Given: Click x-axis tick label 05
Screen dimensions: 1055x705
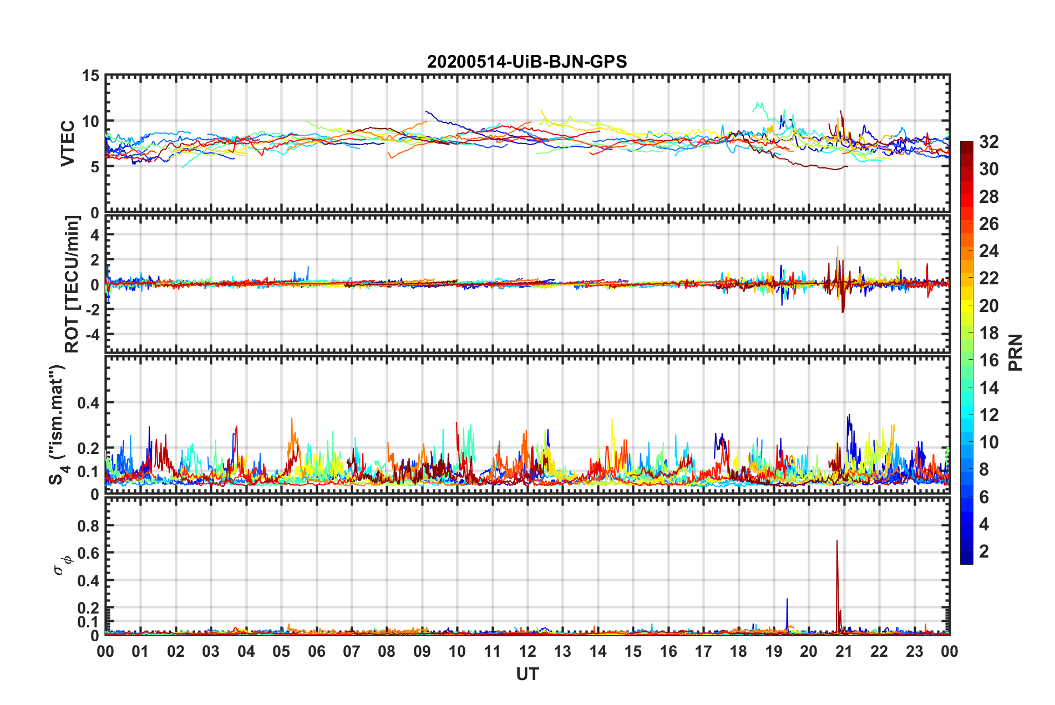Looking at the screenshot, I should 281,651.
